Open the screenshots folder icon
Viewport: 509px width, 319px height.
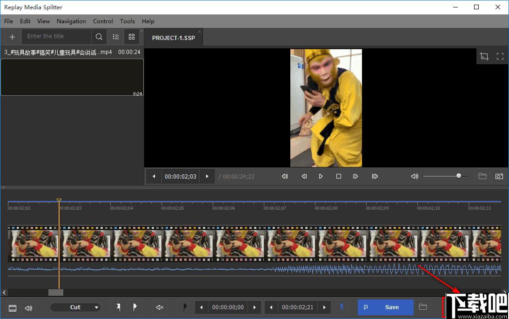tap(482, 176)
